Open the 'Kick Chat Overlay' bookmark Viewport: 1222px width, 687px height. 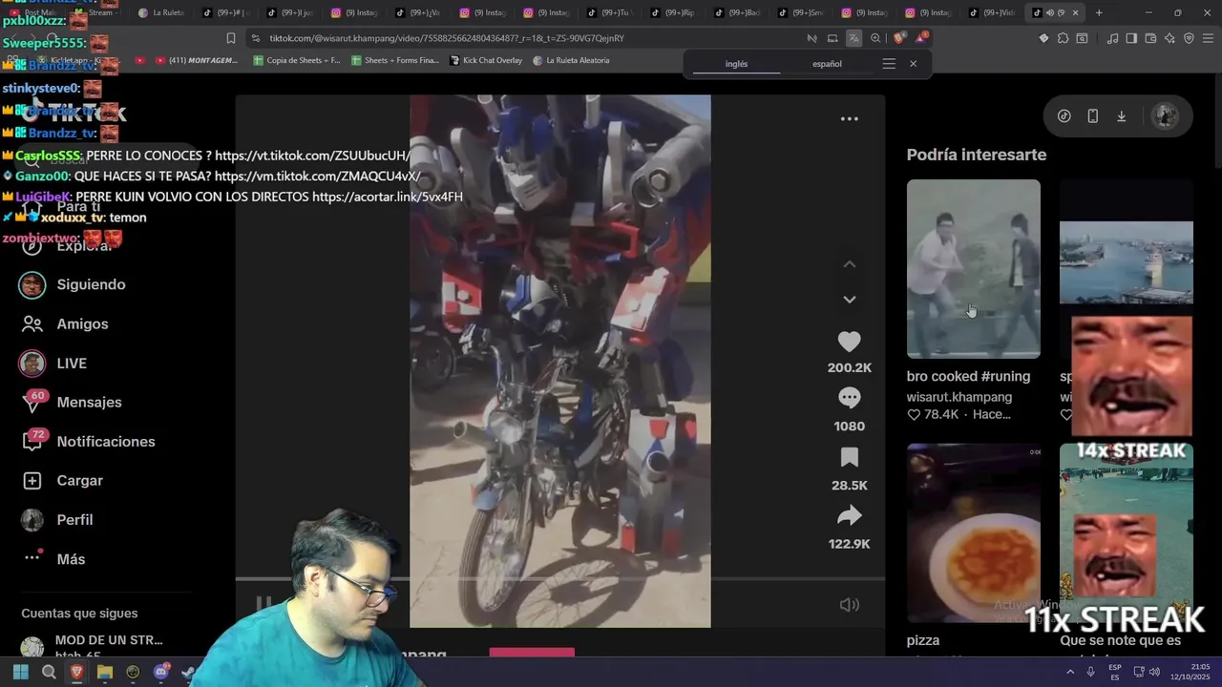485,60
